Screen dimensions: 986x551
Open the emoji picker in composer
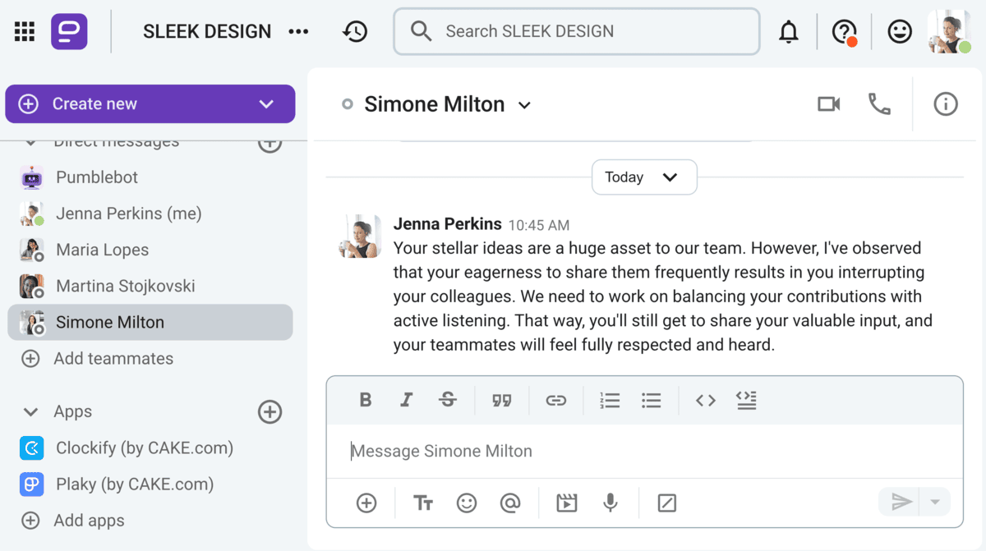coord(467,503)
